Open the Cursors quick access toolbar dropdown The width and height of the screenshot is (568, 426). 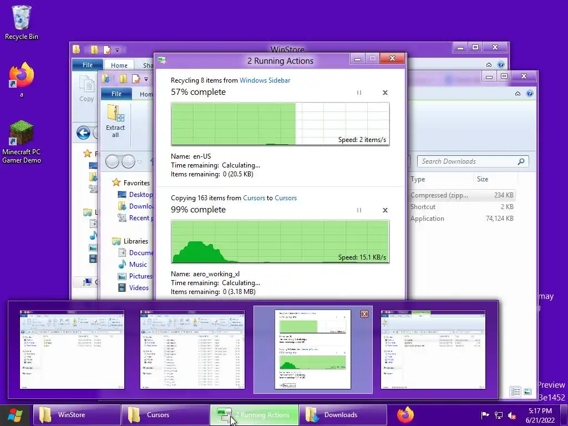coord(146,79)
